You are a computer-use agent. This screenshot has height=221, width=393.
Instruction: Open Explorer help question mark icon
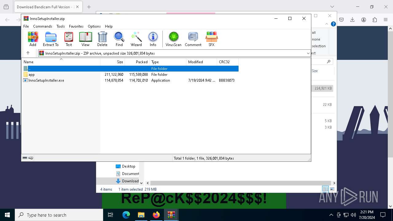(333, 24)
